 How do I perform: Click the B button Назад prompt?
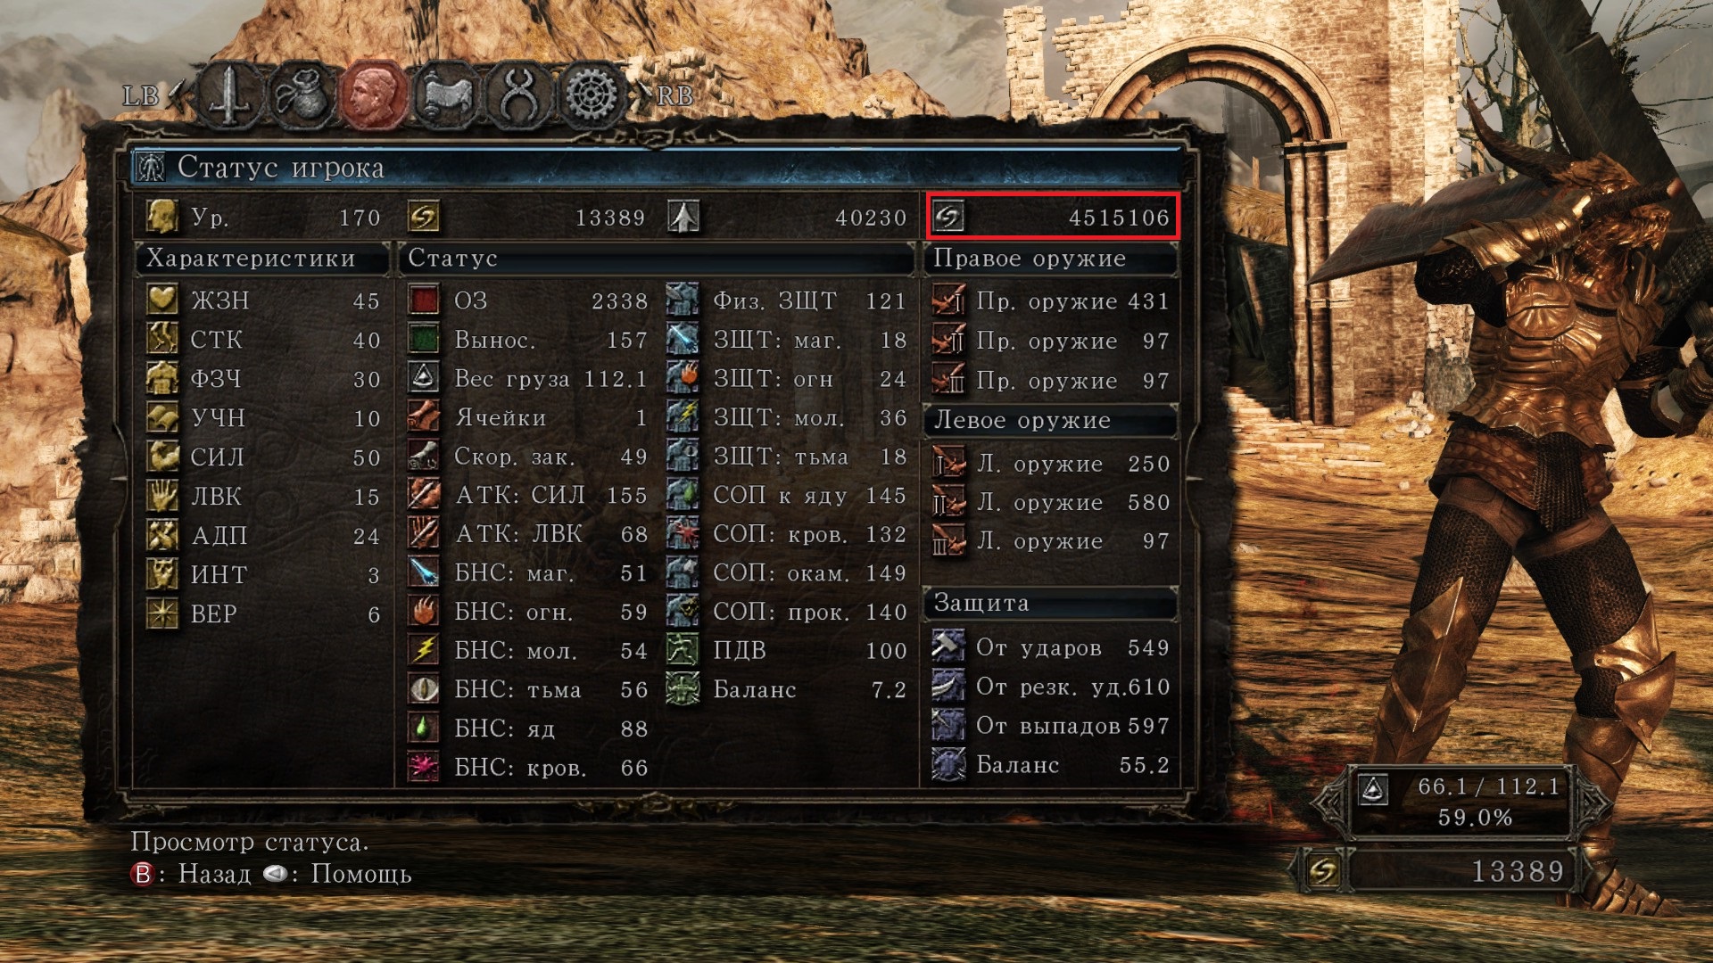tap(191, 874)
